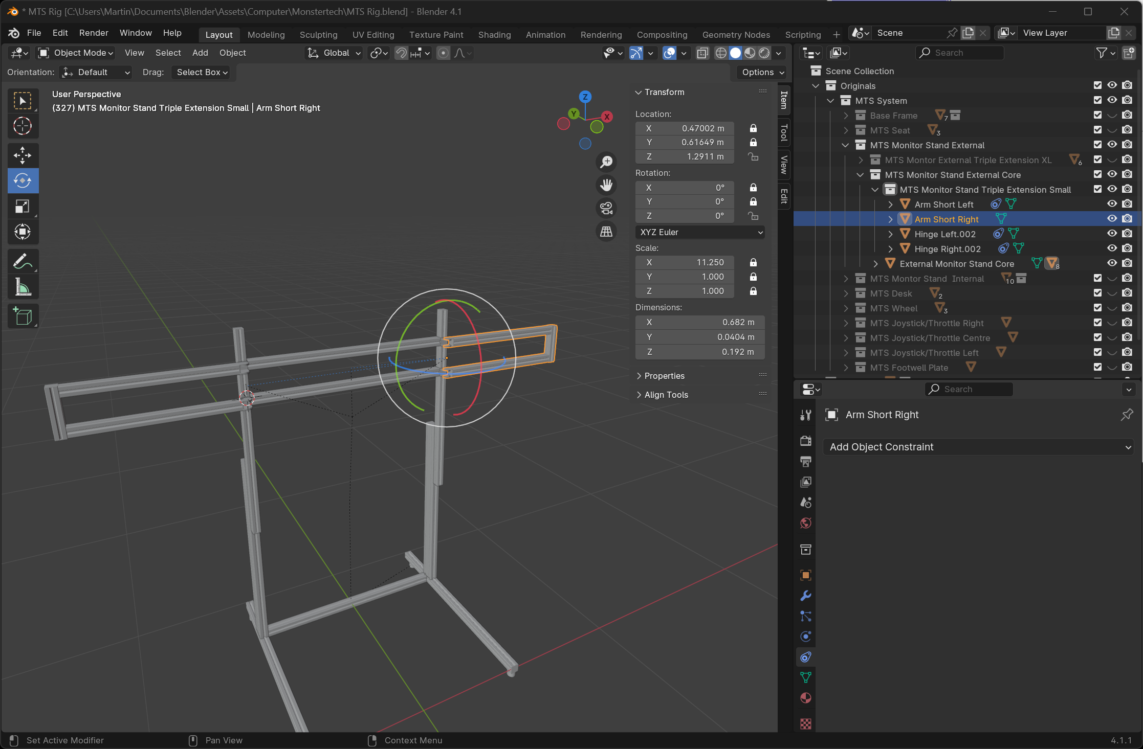Open the View Layer properties tab
Screen dimensions: 1143x749
pyautogui.click(x=806, y=482)
